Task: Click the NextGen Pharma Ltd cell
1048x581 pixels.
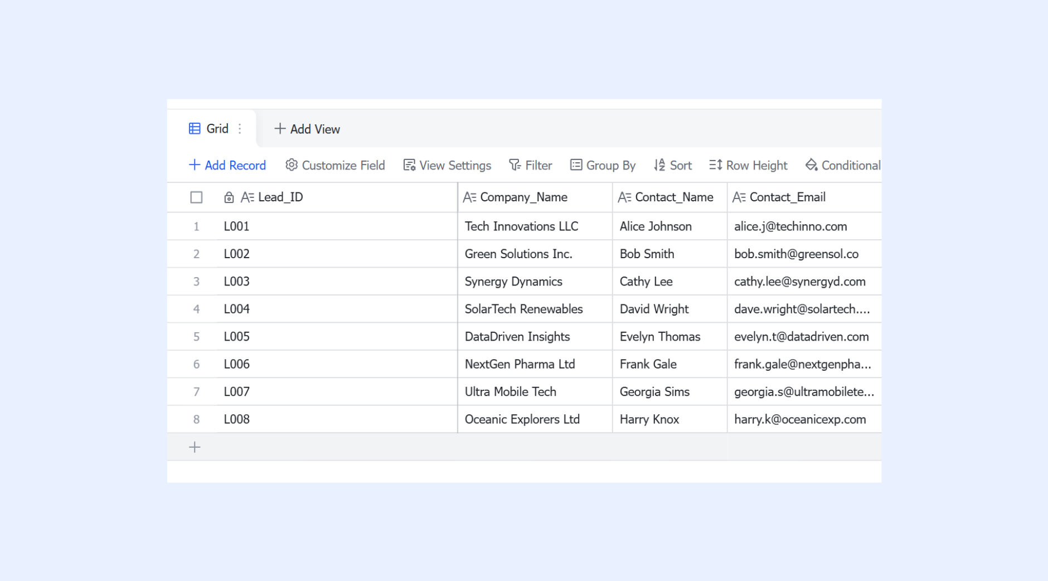Action: click(x=535, y=364)
